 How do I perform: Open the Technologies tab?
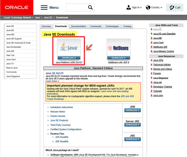[x=112, y=26]
